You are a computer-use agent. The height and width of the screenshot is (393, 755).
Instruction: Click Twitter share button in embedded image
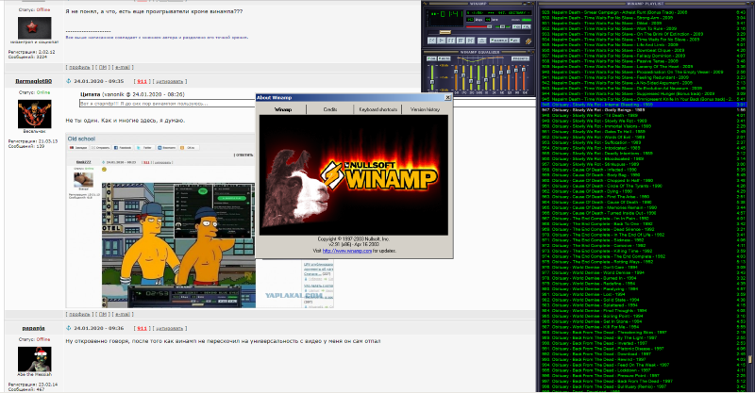[x=144, y=148]
